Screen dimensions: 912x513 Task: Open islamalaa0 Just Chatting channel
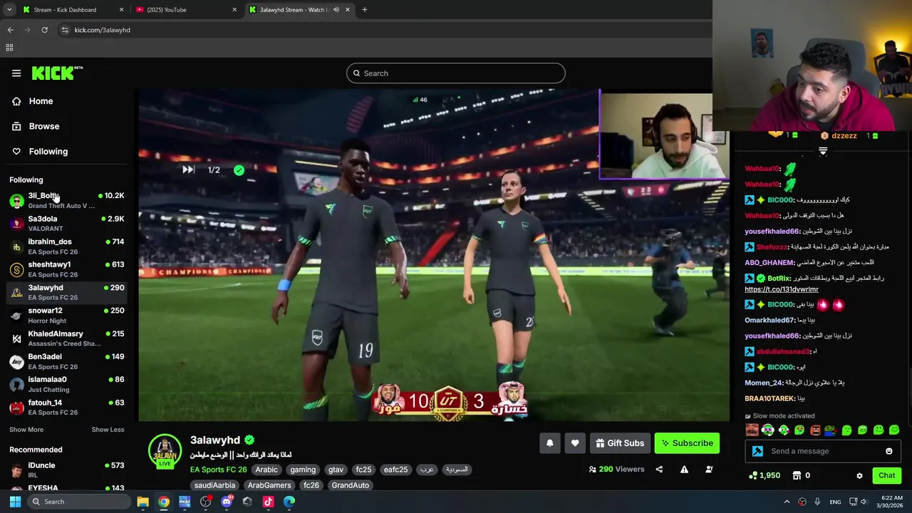click(x=67, y=384)
